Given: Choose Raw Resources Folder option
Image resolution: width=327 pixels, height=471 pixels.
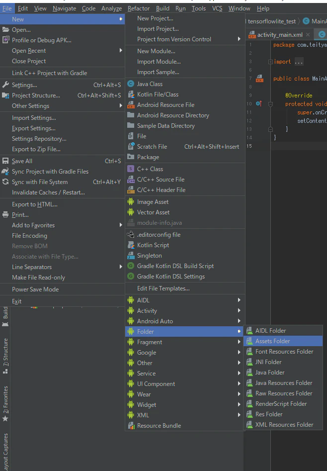Looking at the screenshot, I should tap(283, 393).
